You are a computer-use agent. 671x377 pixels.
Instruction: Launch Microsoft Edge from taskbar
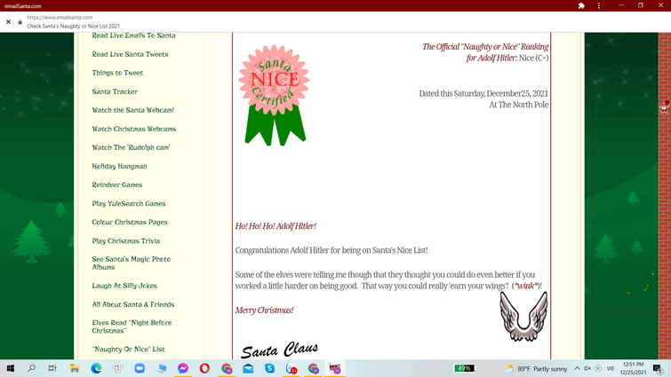[96, 368]
